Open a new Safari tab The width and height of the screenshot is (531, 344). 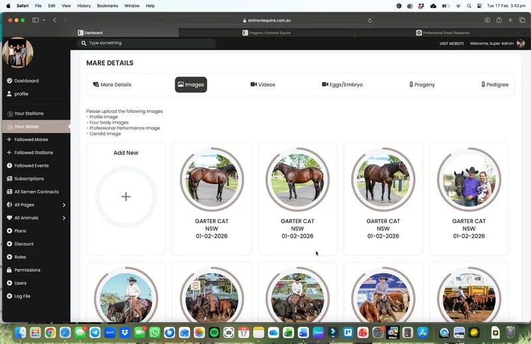coord(510,20)
